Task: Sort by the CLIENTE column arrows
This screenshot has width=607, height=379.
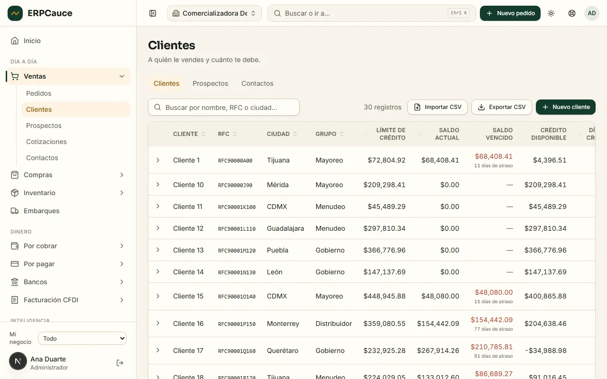Action: point(203,134)
